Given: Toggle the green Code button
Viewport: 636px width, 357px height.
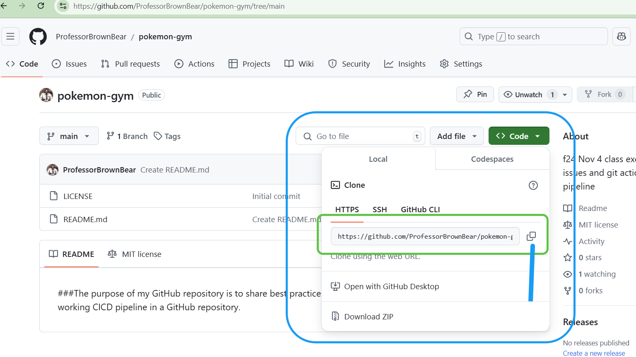Looking at the screenshot, I should 518,136.
